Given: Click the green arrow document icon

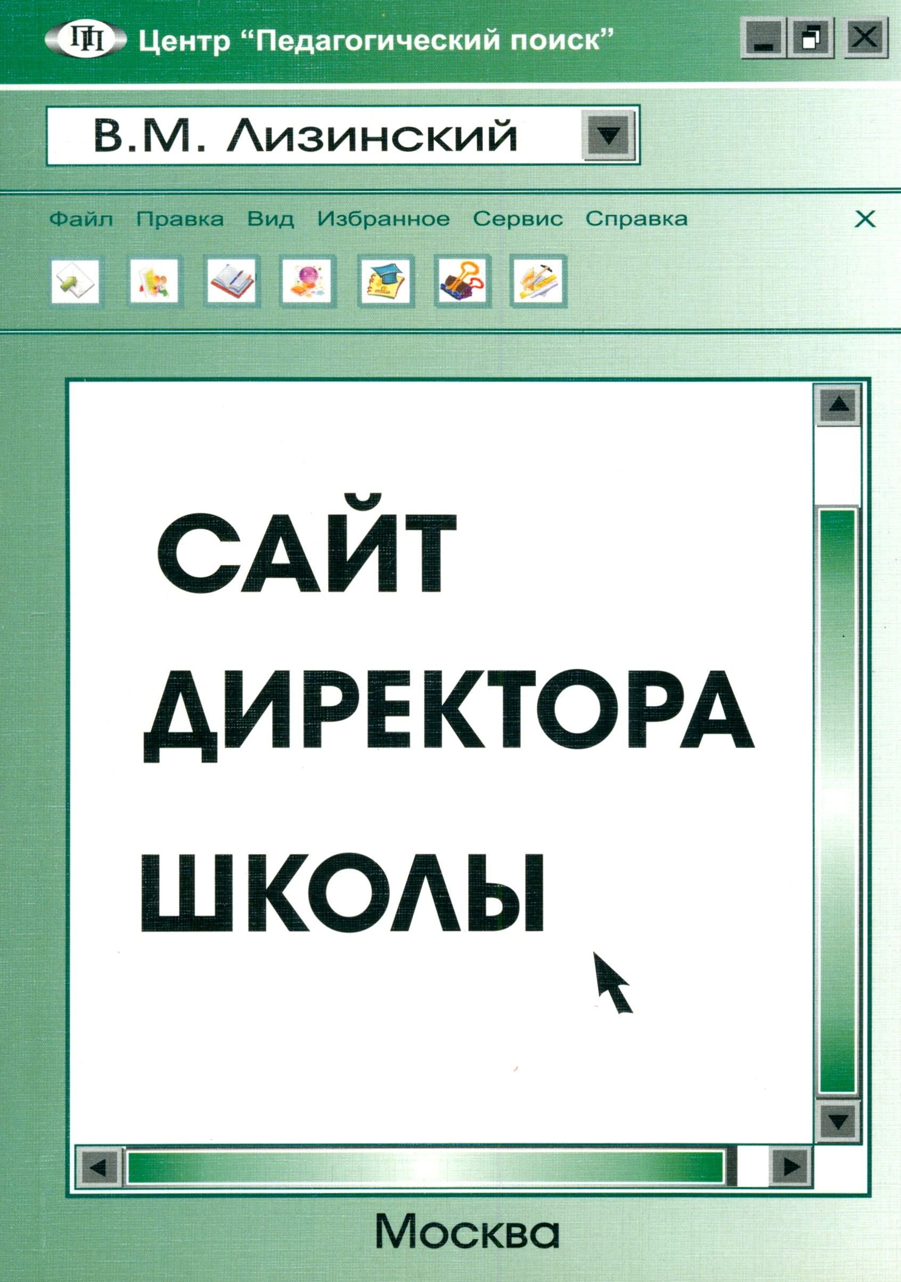Looking at the screenshot, I should (75, 282).
